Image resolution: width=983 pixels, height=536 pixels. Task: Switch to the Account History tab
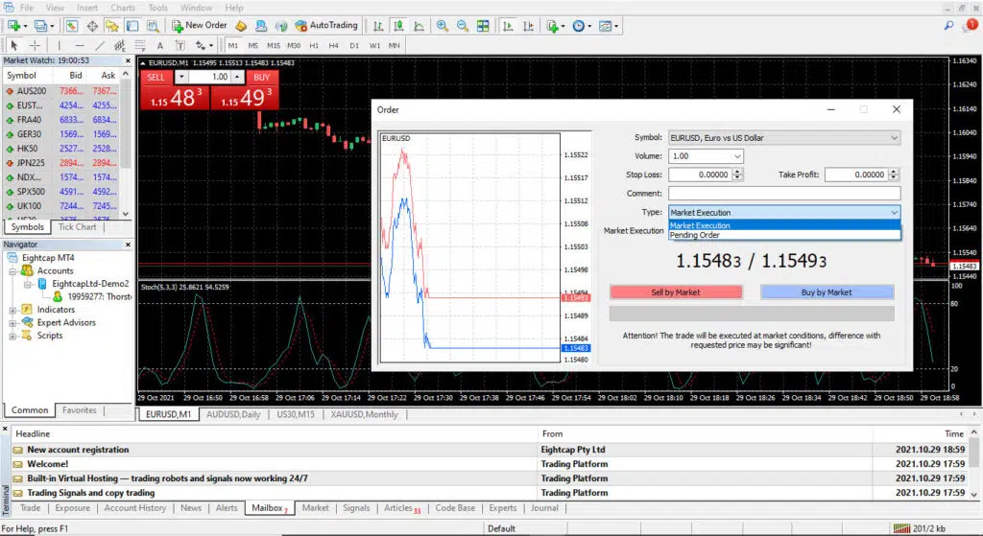tap(135, 508)
